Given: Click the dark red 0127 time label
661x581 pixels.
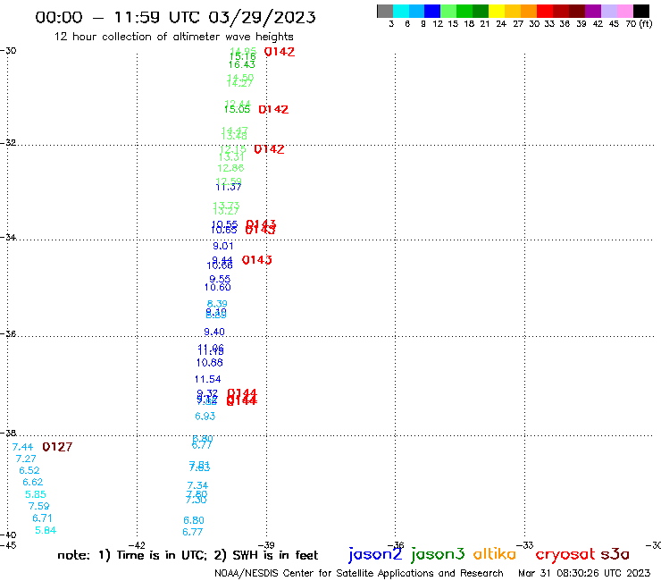Looking at the screenshot, I should [57, 447].
